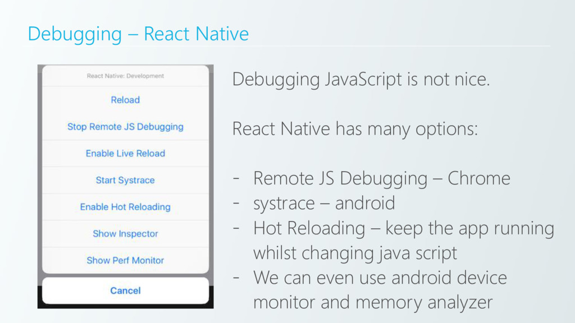Viewport: 575px width, 323px height.
Task: Start Systrace profiling
Action: (125, 180)
